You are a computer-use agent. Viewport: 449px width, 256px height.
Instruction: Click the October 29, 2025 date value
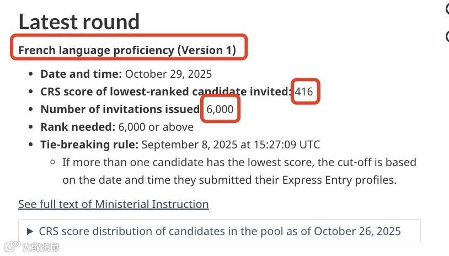click(168, 74)
